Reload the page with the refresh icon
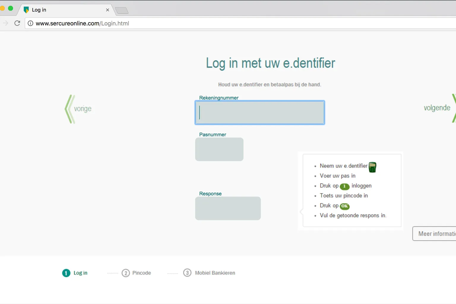 [x=17, y=23]
